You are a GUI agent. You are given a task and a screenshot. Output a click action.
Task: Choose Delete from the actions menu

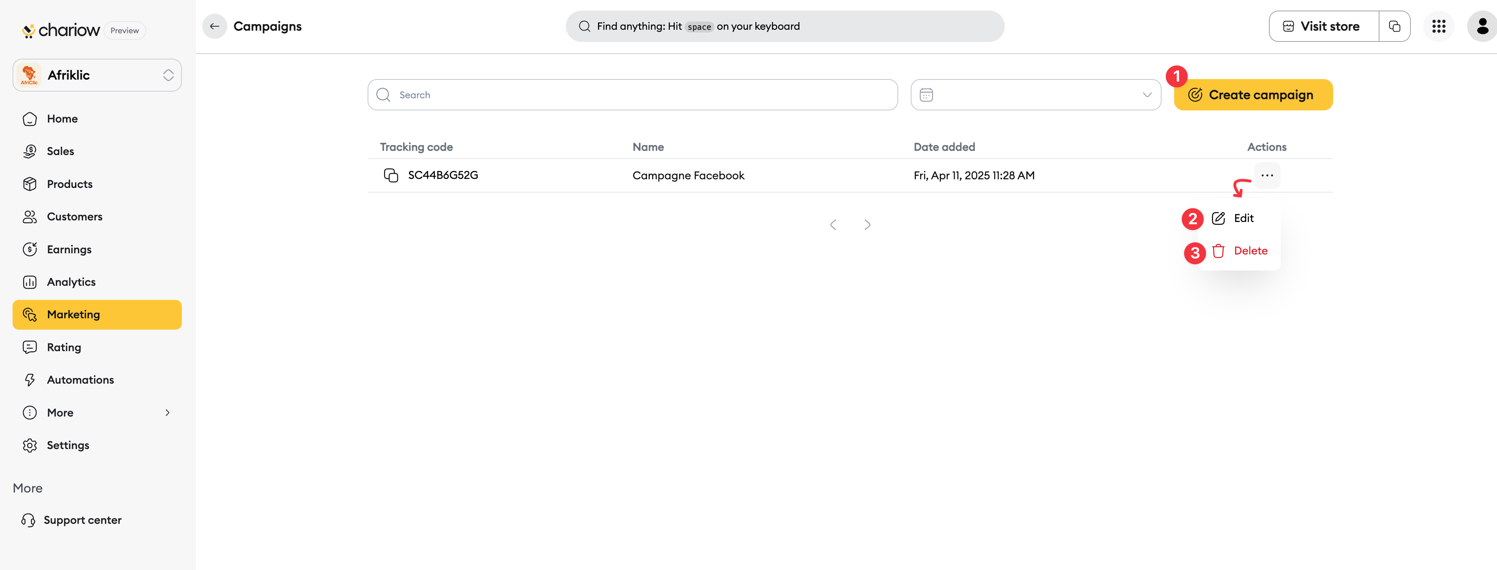(x=1240, y=251)
